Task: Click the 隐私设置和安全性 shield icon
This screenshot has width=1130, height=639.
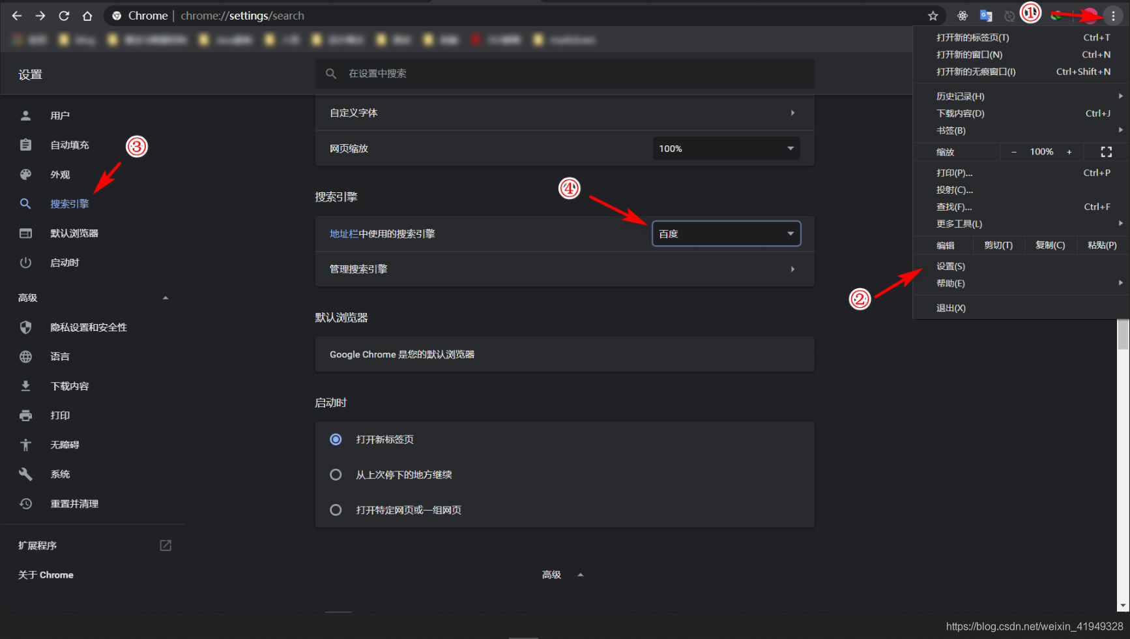Action: tap(25, 327)
